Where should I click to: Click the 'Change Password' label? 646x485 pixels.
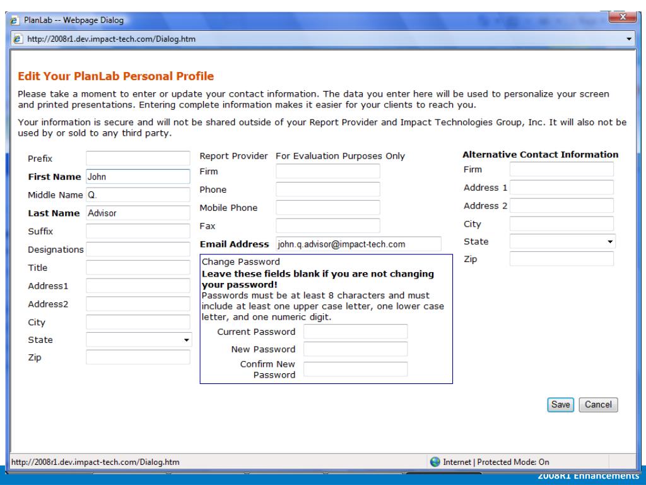240,261
